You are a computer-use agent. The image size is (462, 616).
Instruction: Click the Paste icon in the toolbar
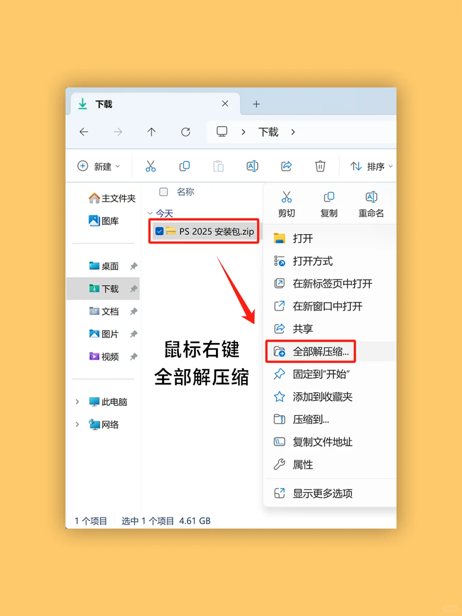point(219,166)
